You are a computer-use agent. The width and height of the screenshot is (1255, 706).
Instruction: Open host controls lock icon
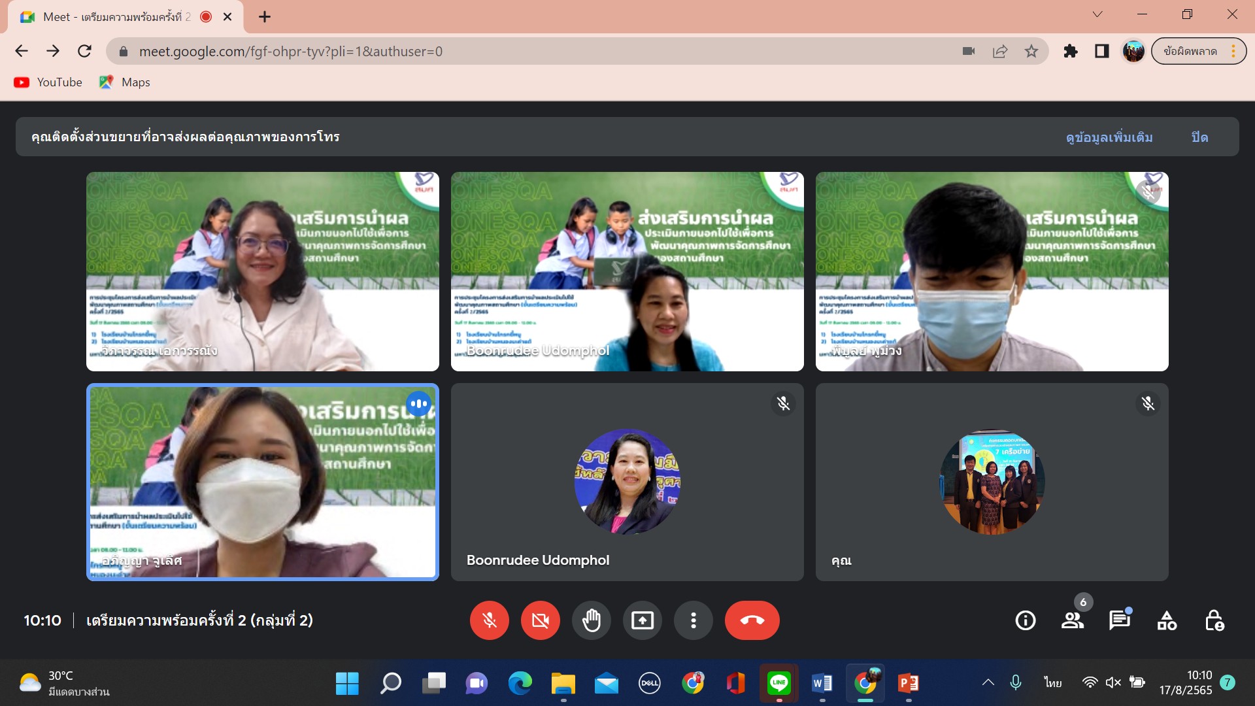click(1214, 620)
